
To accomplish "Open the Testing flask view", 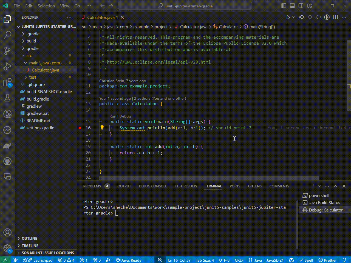I will tap(7, 98).
